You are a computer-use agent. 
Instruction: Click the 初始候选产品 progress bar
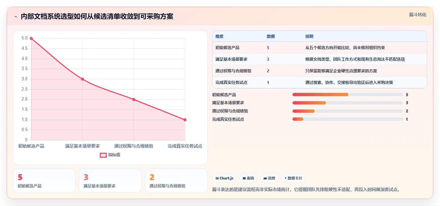[x=348, y=95]
